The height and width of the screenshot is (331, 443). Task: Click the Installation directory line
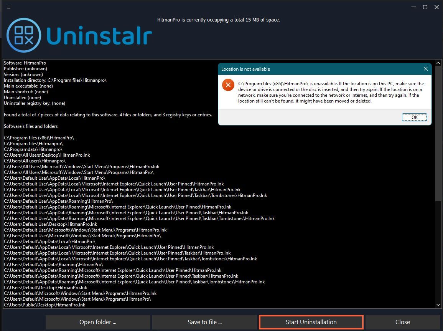click(x=55, y=80)
